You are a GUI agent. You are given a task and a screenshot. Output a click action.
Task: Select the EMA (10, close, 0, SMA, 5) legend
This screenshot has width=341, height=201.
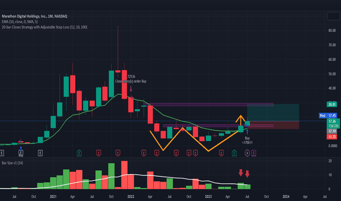tap(19, 22)
